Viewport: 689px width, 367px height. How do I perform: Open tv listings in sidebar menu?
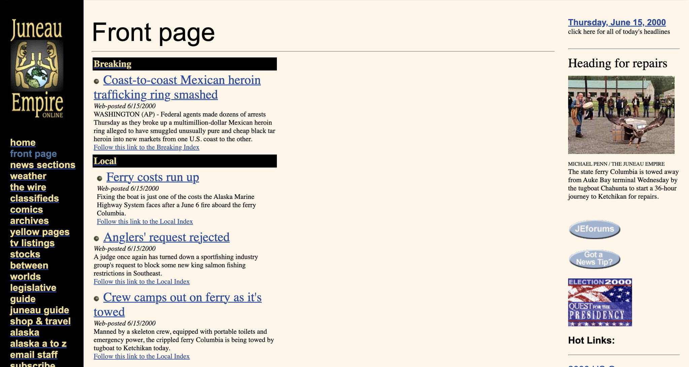pos(32,243)
